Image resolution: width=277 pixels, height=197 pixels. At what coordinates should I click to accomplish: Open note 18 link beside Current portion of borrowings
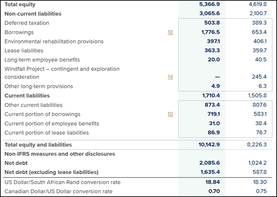170,114
